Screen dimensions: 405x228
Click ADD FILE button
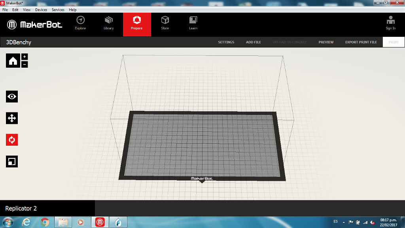pos(254,42)
